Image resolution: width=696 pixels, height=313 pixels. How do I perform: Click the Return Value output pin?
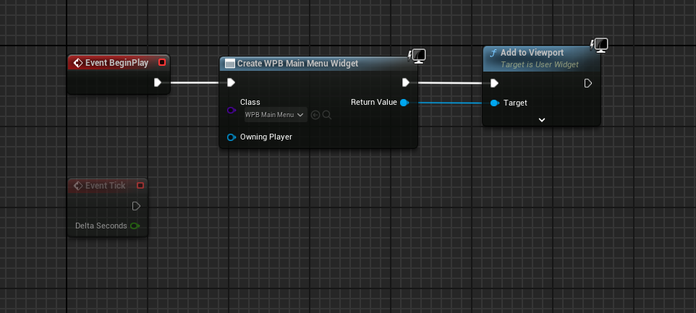[x=404, y=103]
